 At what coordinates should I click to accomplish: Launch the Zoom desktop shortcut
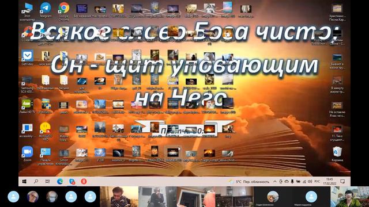(x=27, y=154)
